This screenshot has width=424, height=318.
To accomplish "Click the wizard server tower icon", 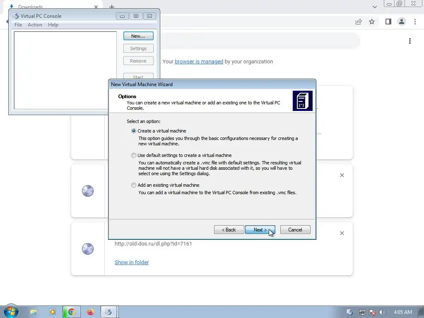I will coord(303,101).
